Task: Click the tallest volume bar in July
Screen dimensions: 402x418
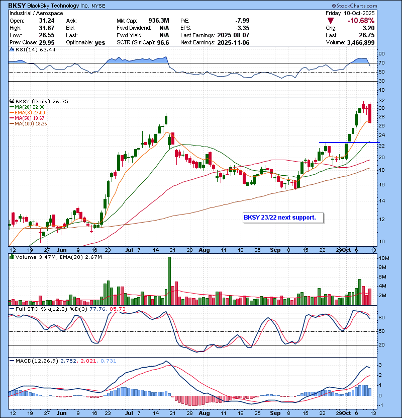Action: tap(169, 281)
